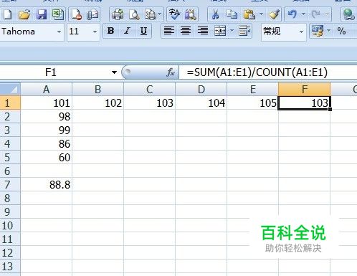
Task: Select cell F1 showing the average 103
Action: pyautogui.click(x=305, y=103)
